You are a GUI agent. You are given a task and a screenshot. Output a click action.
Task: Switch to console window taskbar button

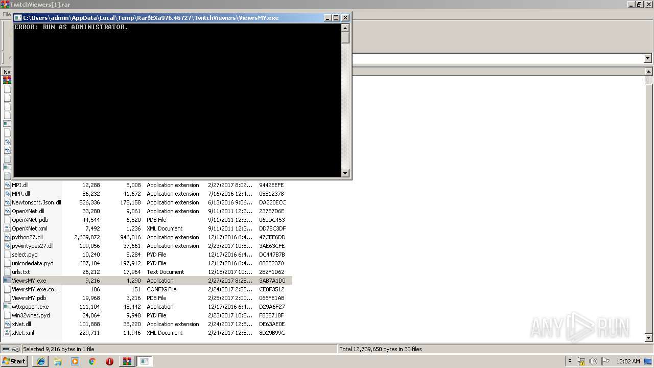(x=145, y=361)
